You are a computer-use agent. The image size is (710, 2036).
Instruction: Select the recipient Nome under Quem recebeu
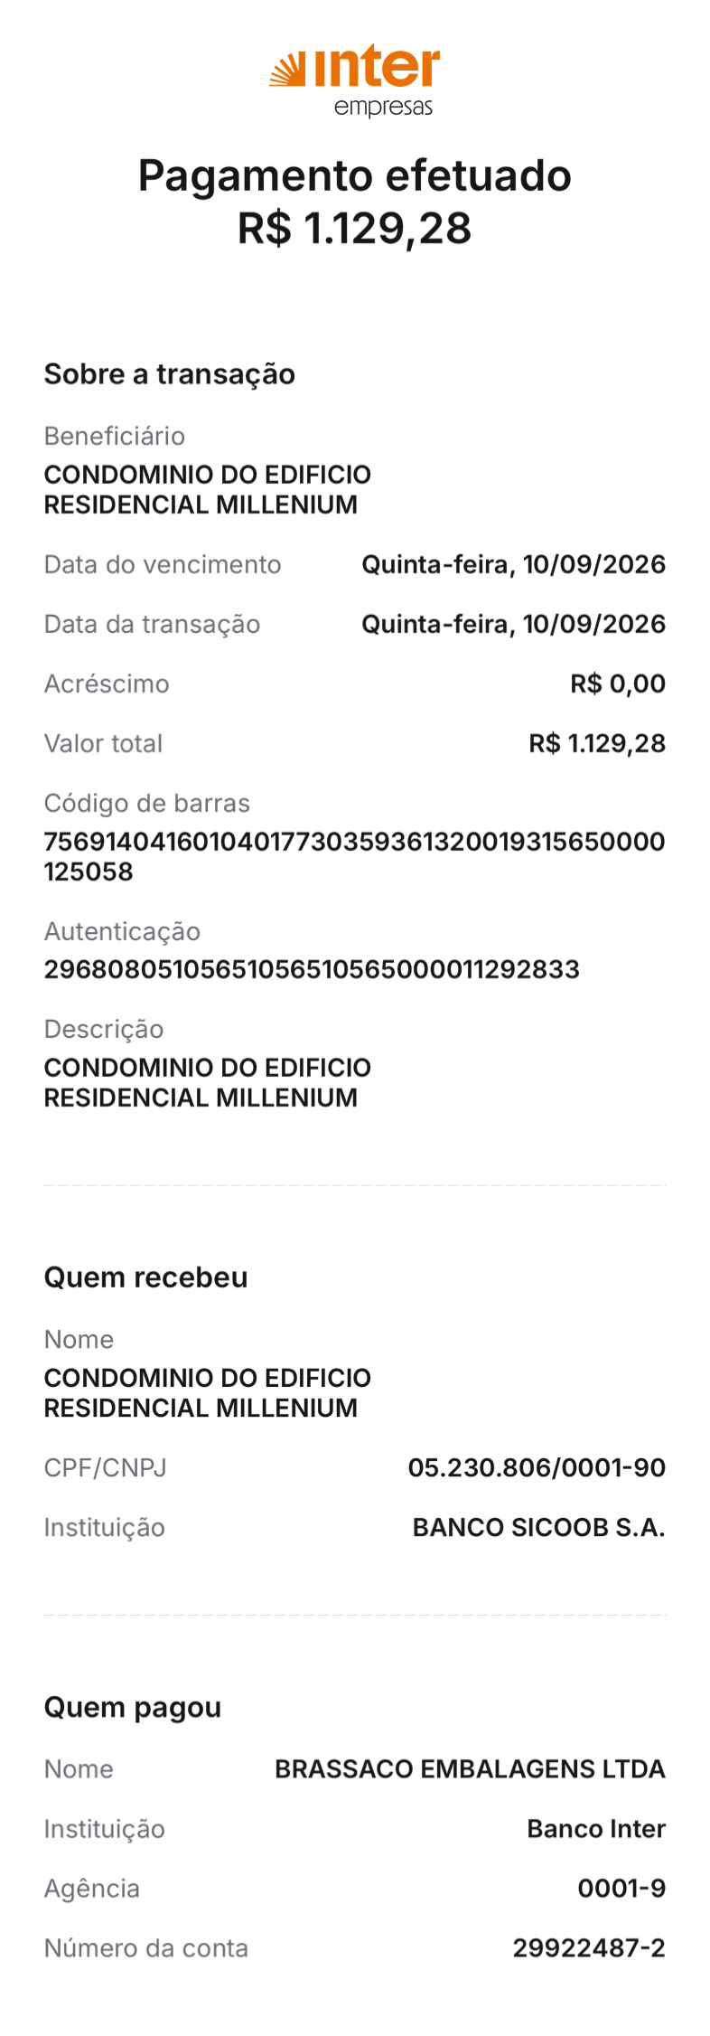(x=208, y=1392)
